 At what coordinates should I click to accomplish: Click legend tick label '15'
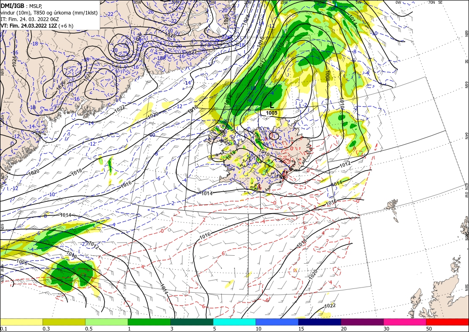coord(301,329)
